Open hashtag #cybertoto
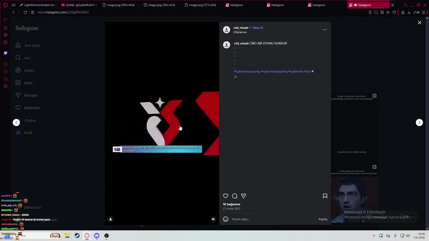Image resolution: width=429 pixels, height=241 pixels. tap(296, 71)
